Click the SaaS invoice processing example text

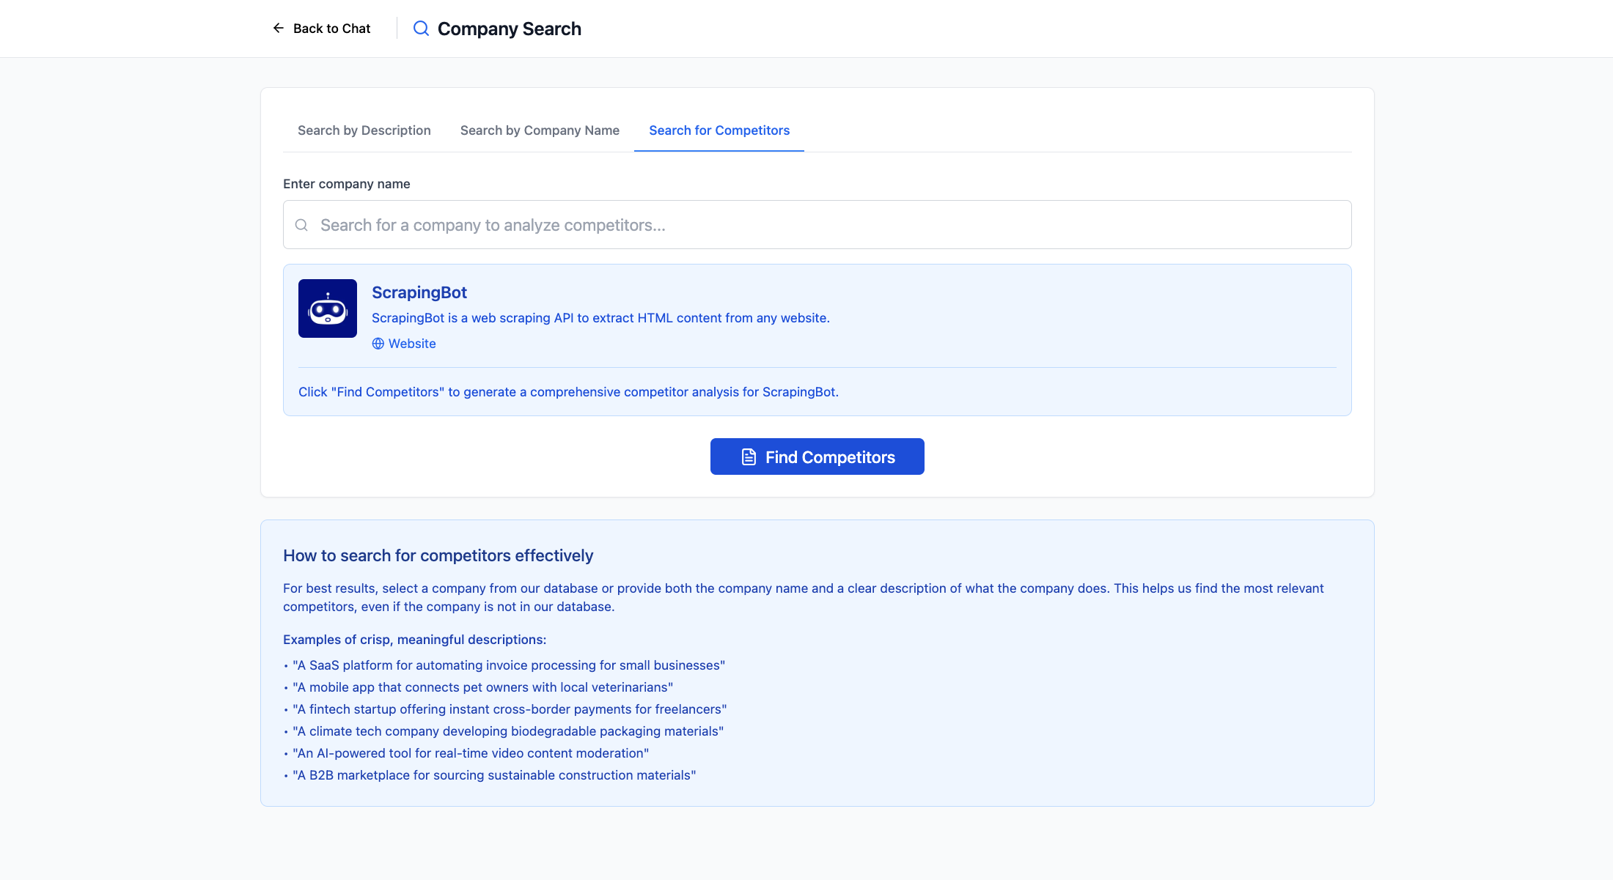click(x=508, y=665)
